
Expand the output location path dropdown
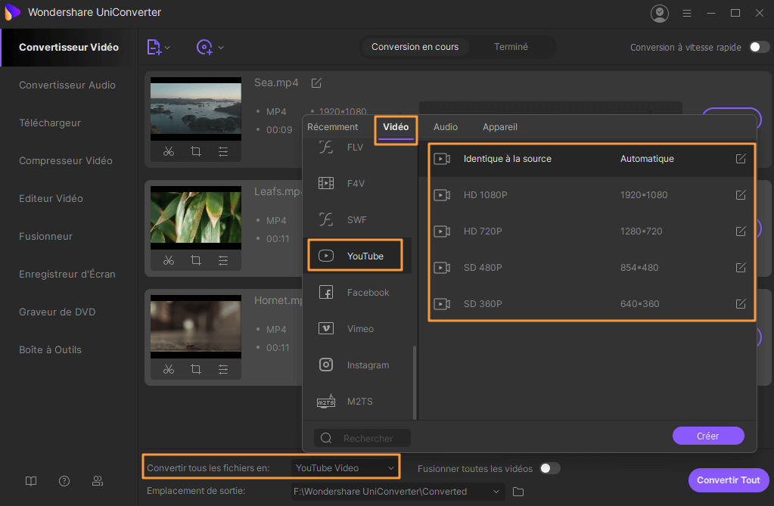[496, 492]
